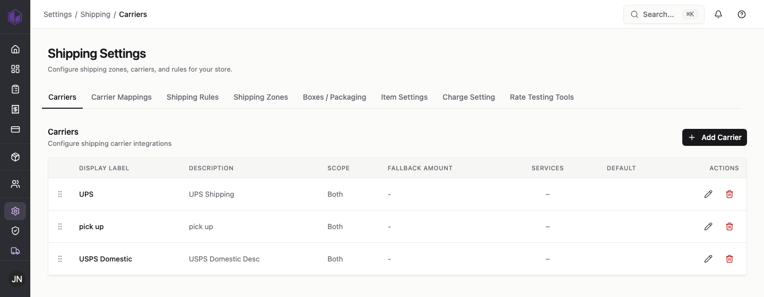Click the Display Label column header
This screenshot has width=764, height=297.
(x=104, y=168)
